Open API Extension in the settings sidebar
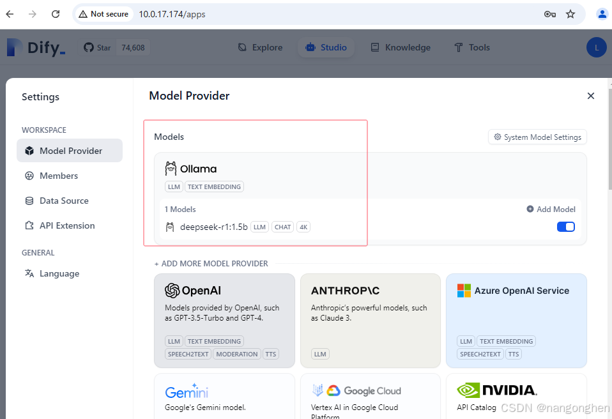 [70, 226]
